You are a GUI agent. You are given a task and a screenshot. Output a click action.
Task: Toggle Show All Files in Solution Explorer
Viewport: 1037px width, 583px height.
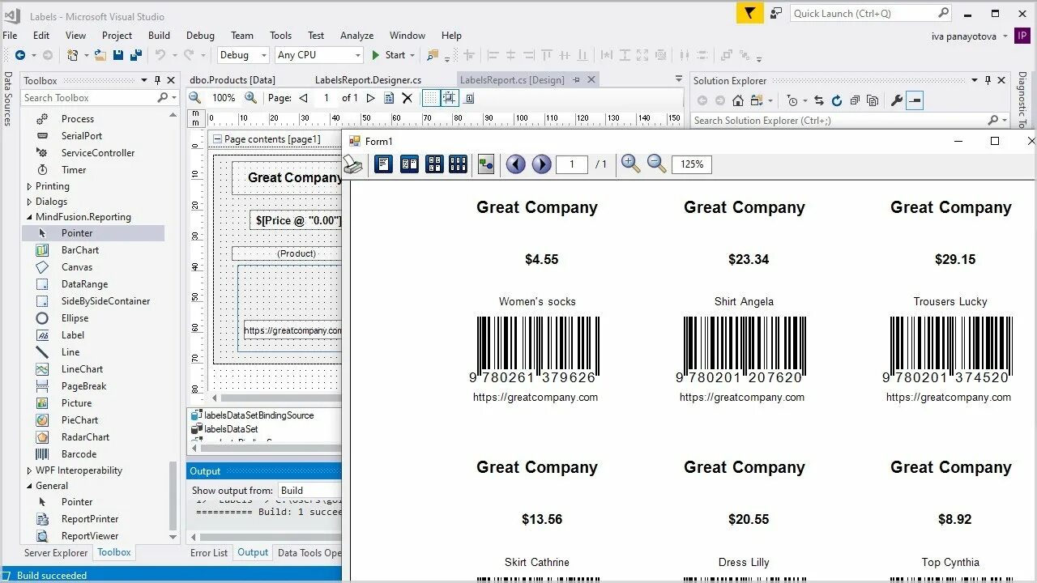tap(873, 100)
